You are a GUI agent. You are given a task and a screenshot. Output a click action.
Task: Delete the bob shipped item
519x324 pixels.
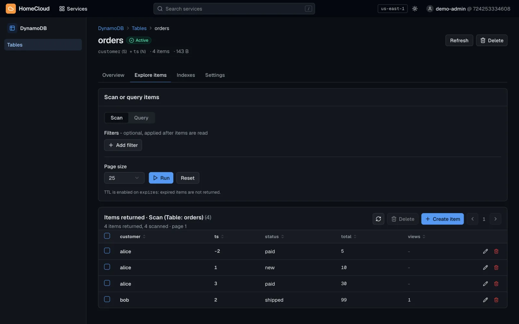[x=496, y=300]
